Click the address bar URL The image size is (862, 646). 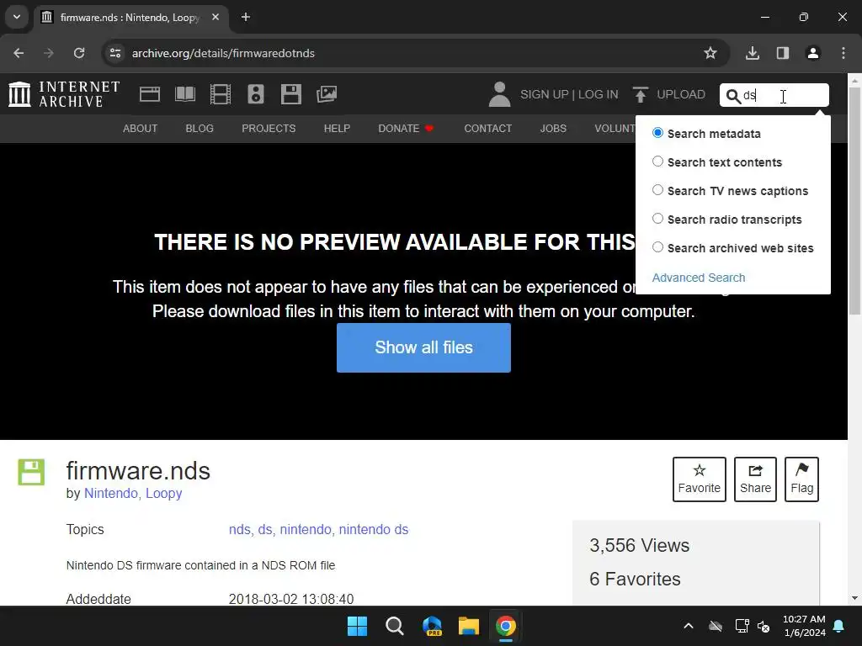[223, 53]
